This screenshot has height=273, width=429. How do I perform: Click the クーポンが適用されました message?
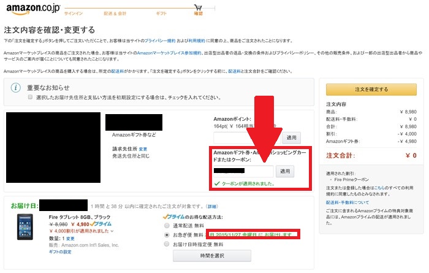click(248, 183)
